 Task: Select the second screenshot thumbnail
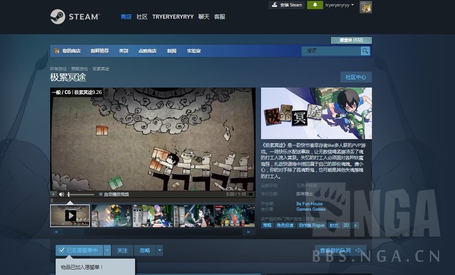point(111,216)
